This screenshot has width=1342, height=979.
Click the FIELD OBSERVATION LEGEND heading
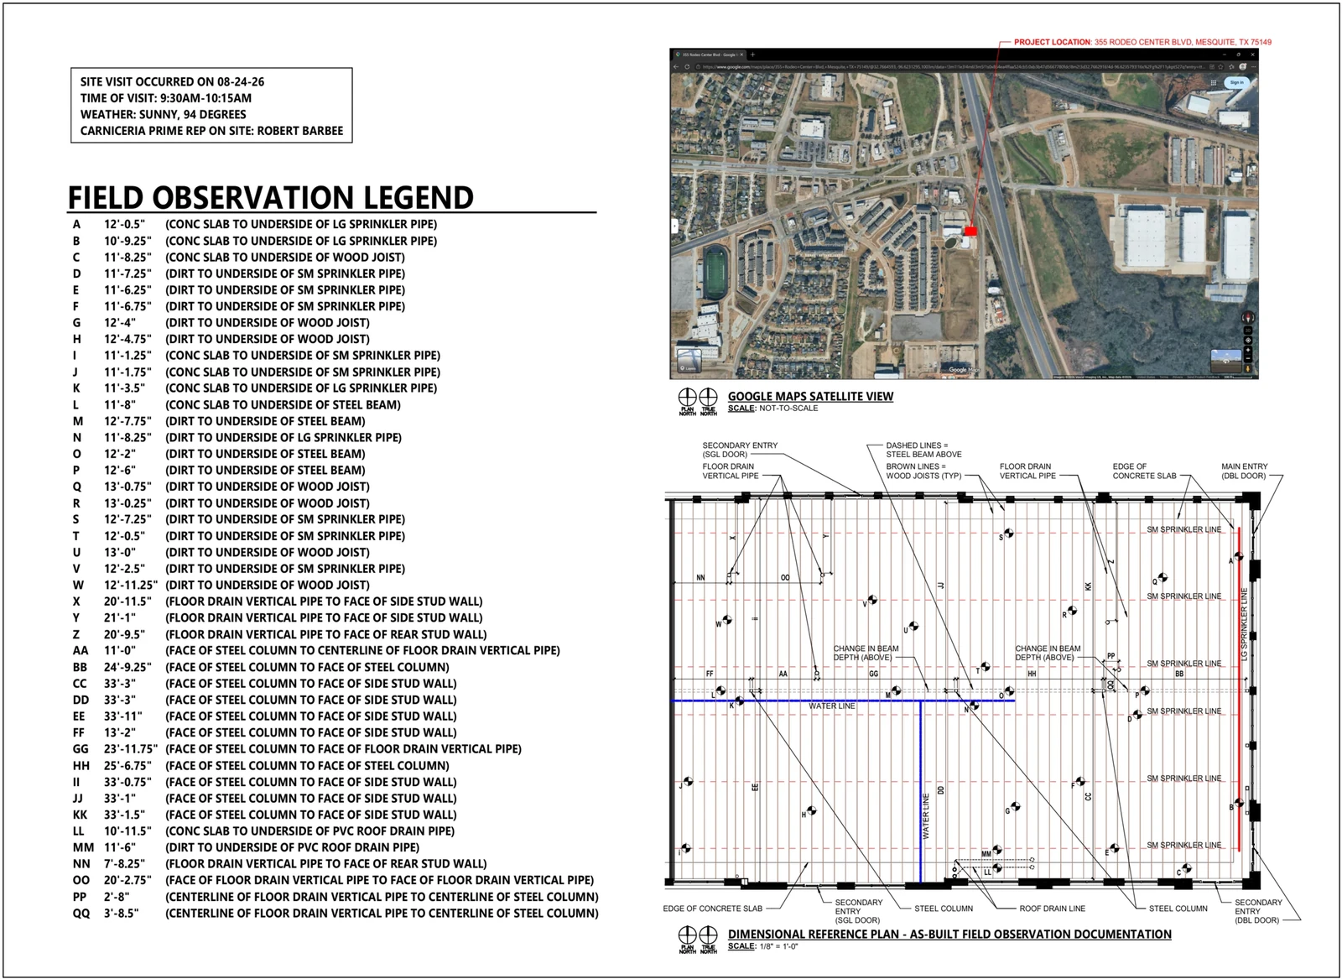tap(270, 197)
